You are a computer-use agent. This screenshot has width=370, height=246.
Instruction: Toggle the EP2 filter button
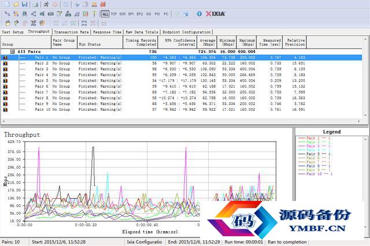click(x=140, y=14)
